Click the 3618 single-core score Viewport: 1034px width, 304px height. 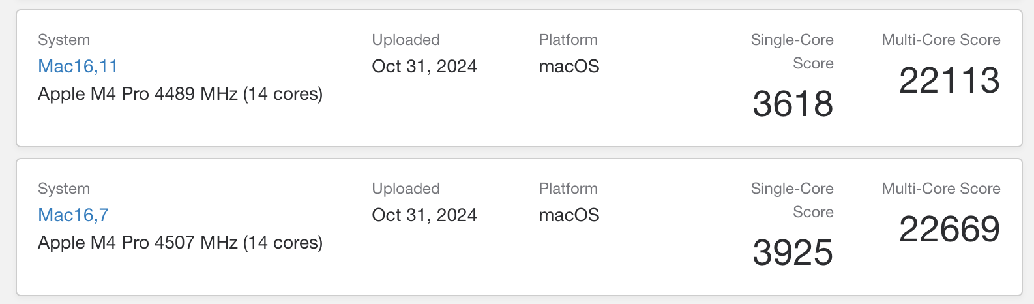point(793,104)
